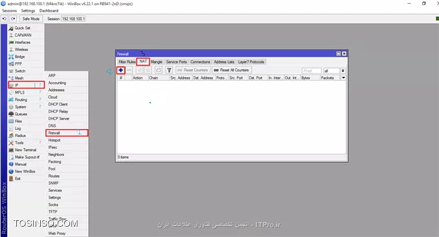Click the Find input field

(311, 70)
